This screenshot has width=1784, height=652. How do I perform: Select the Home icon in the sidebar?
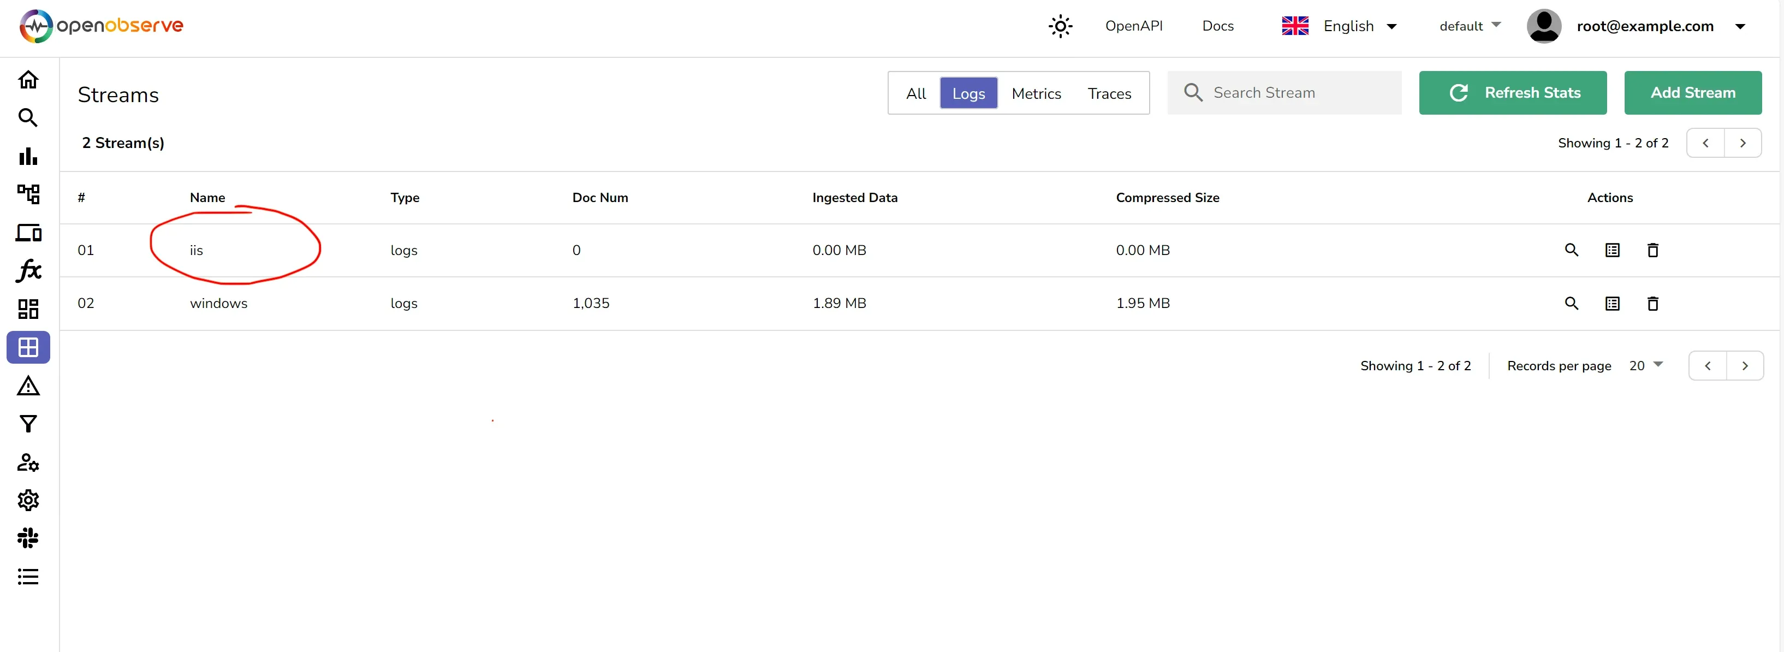pyautogui.click(x=28, y=79)
